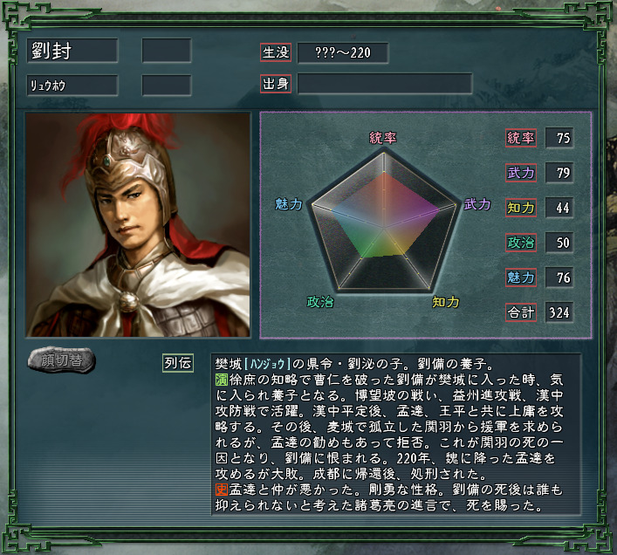Screen dimensions: 617x555
Task: Click the 合計 total label
Action: [521, 312]
